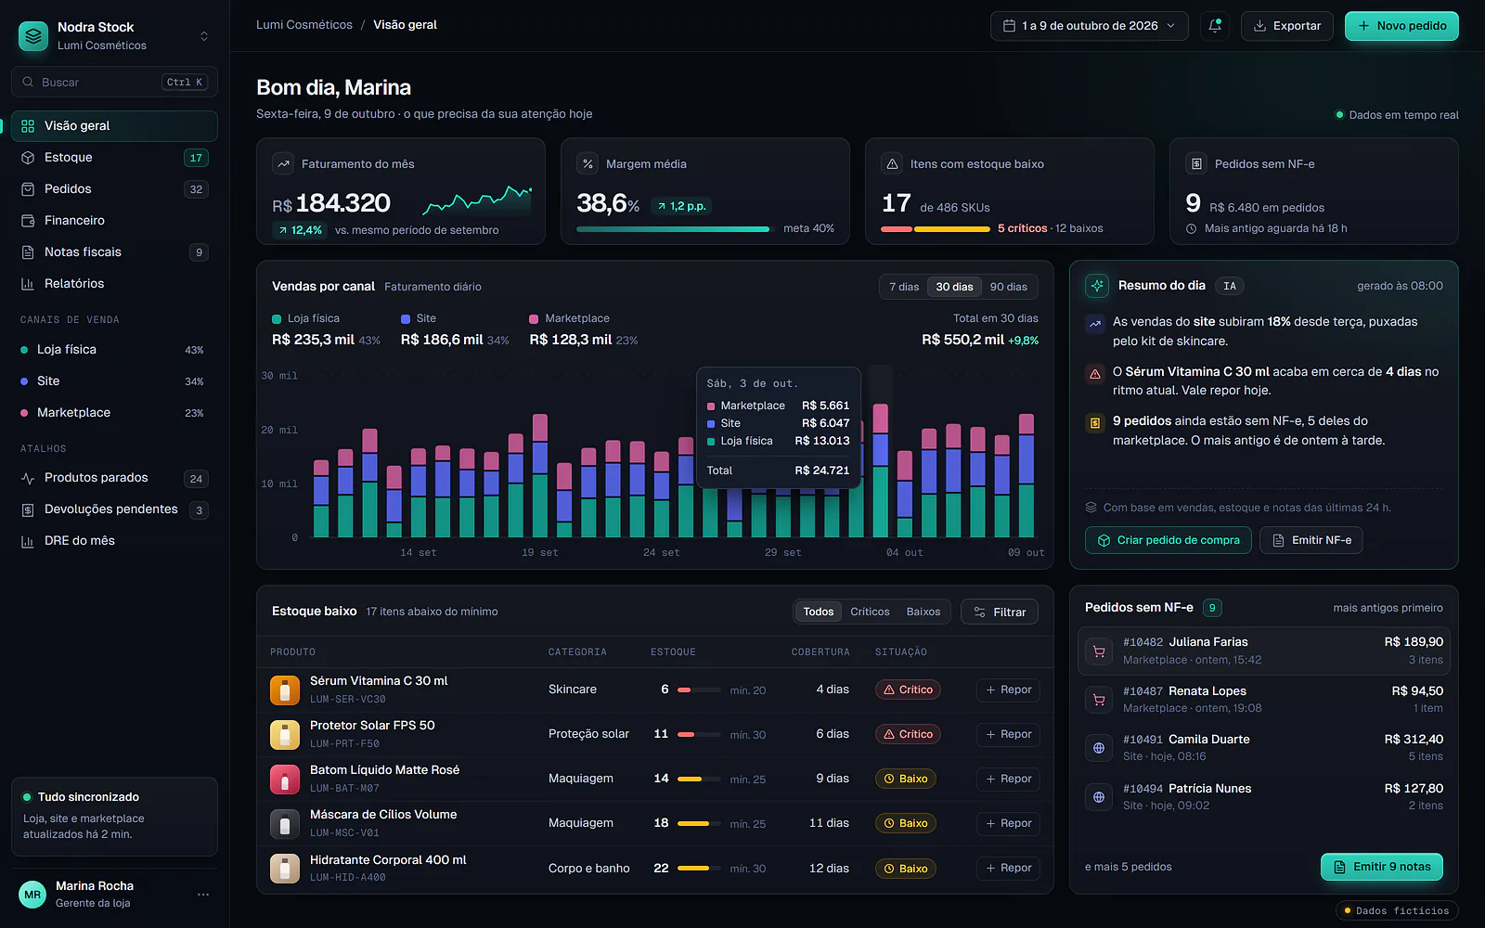
Task: Click Emitir 9 notas button
Action: [1382, 867]
